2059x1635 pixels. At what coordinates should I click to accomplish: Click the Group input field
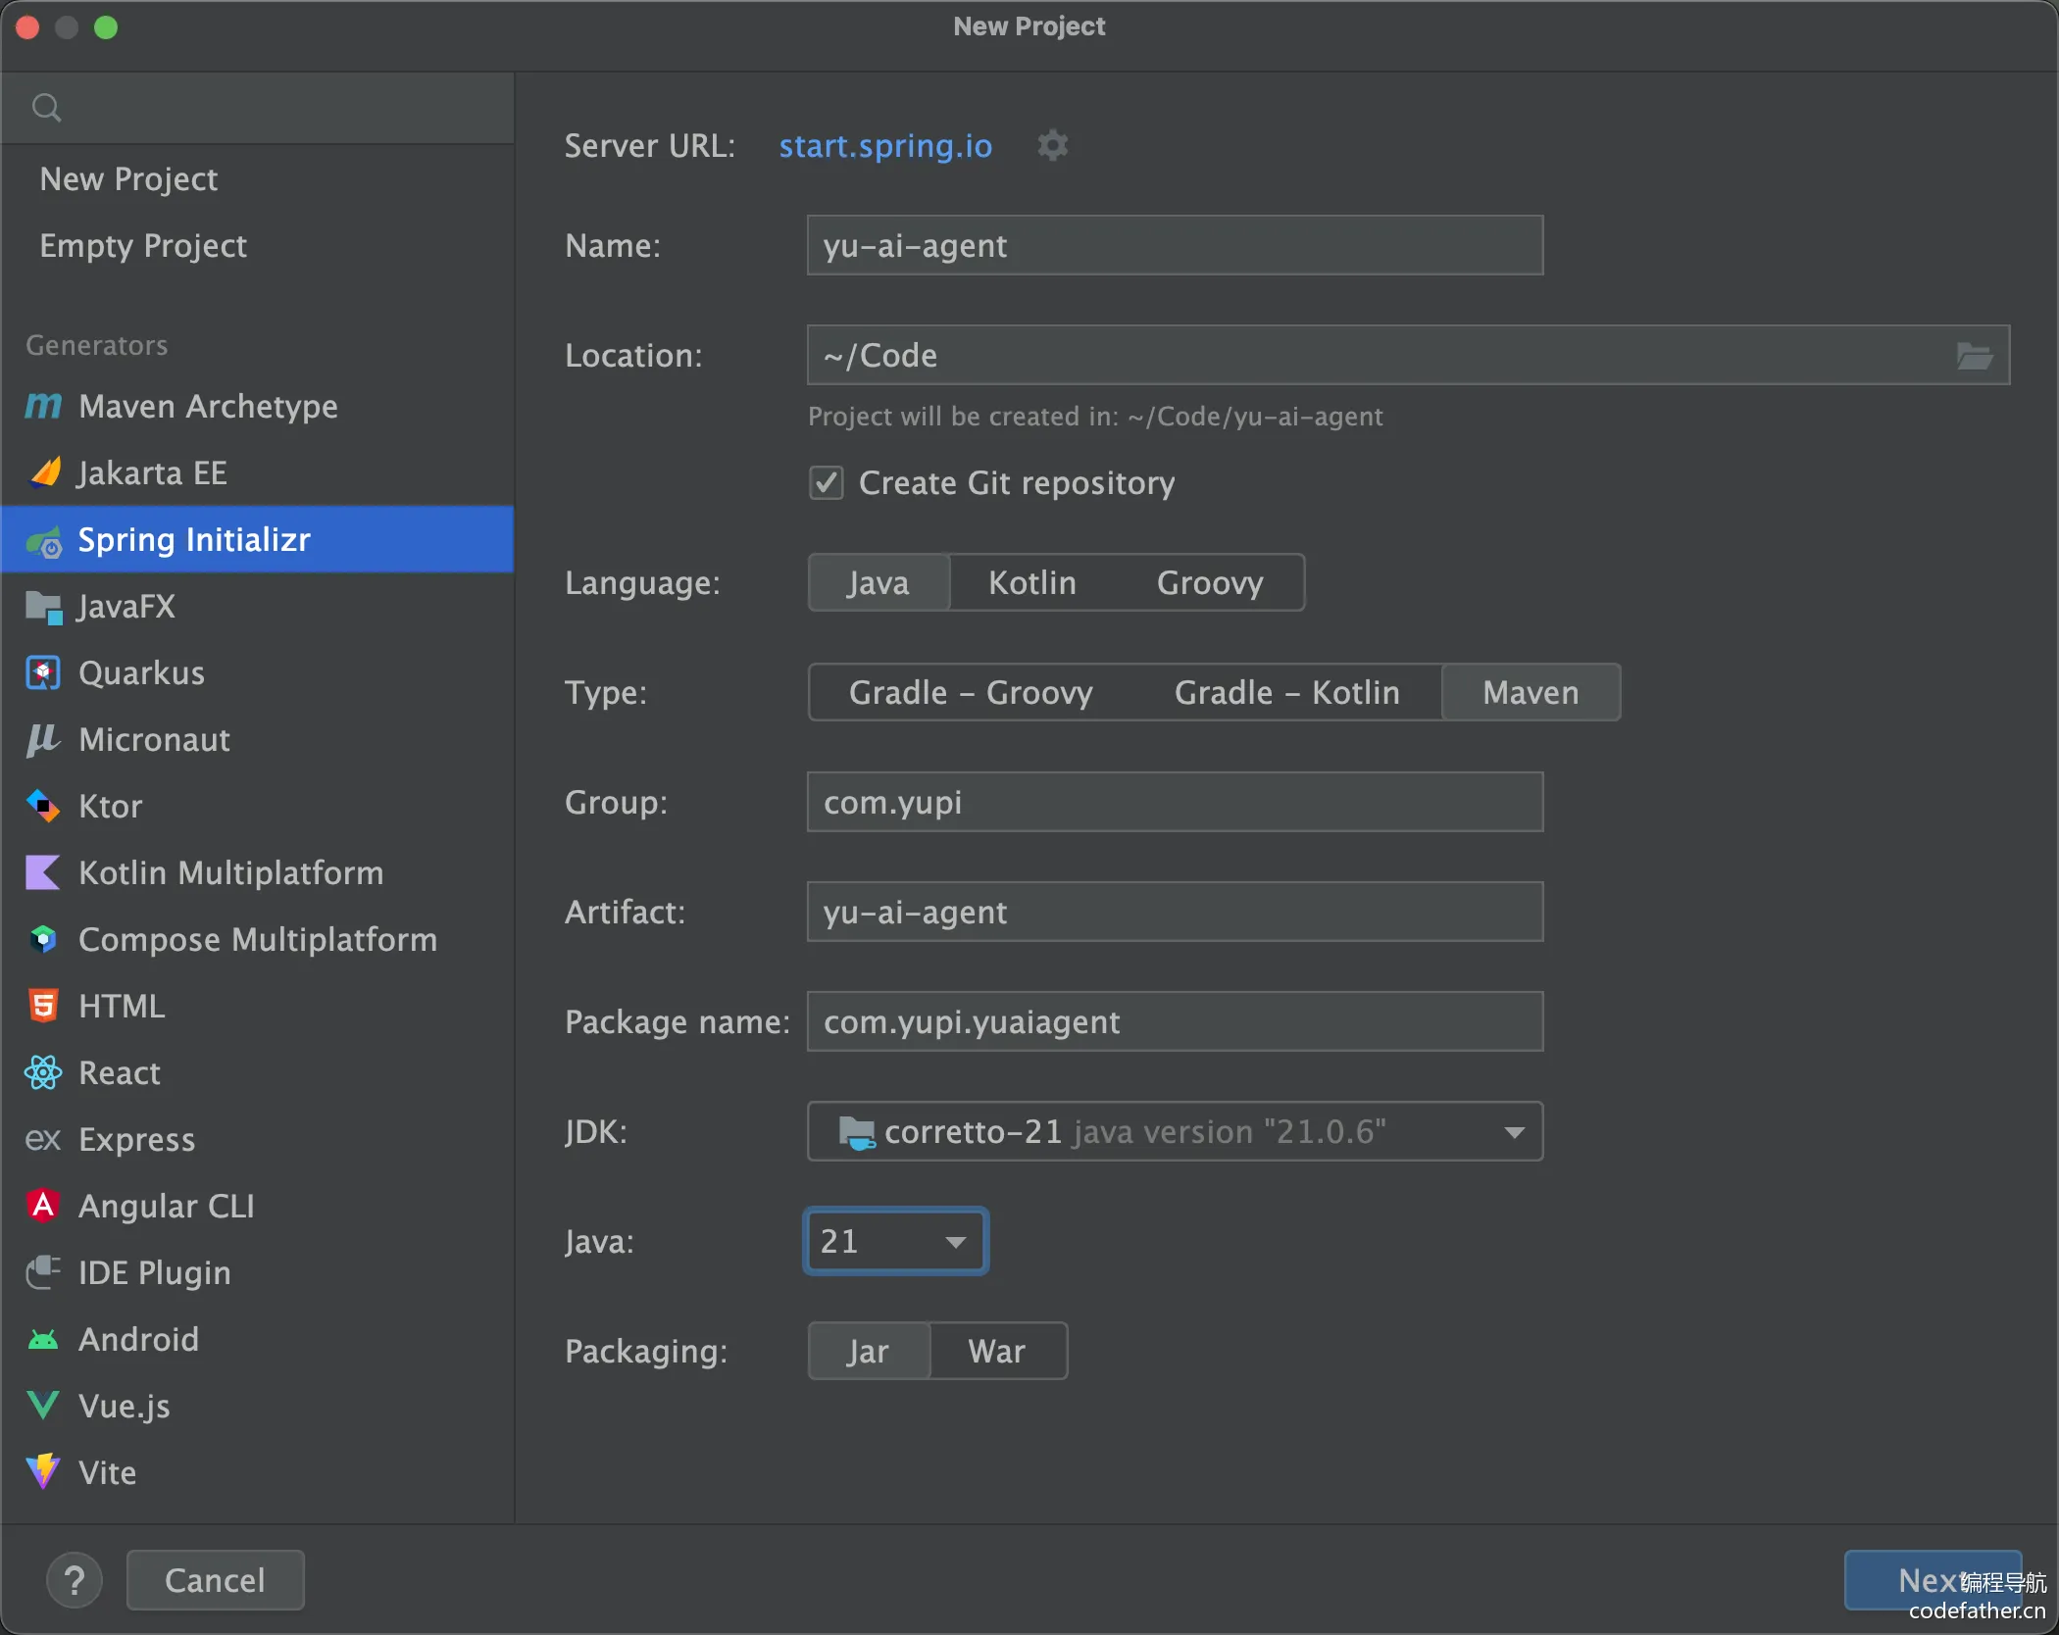click(1175, 803)
